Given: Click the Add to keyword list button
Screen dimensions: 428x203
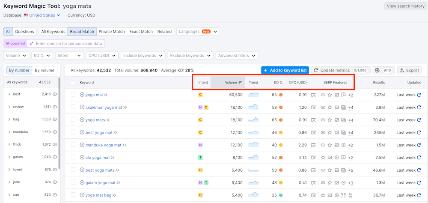Looking at the screenshot, I should (285, 70).
